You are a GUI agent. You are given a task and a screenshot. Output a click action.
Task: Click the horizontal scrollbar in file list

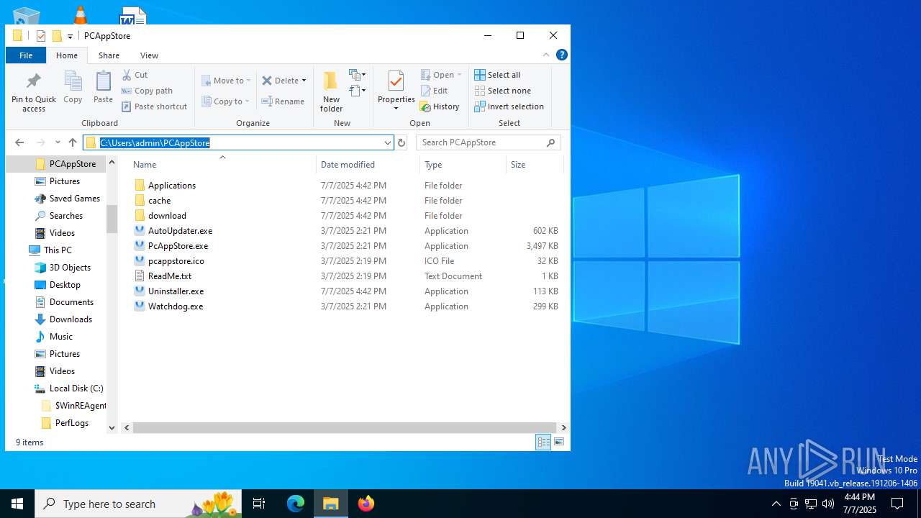[x=344, y=427]
